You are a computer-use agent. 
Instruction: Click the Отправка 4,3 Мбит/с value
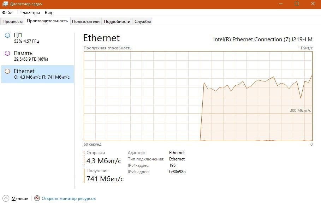[104, 161]
